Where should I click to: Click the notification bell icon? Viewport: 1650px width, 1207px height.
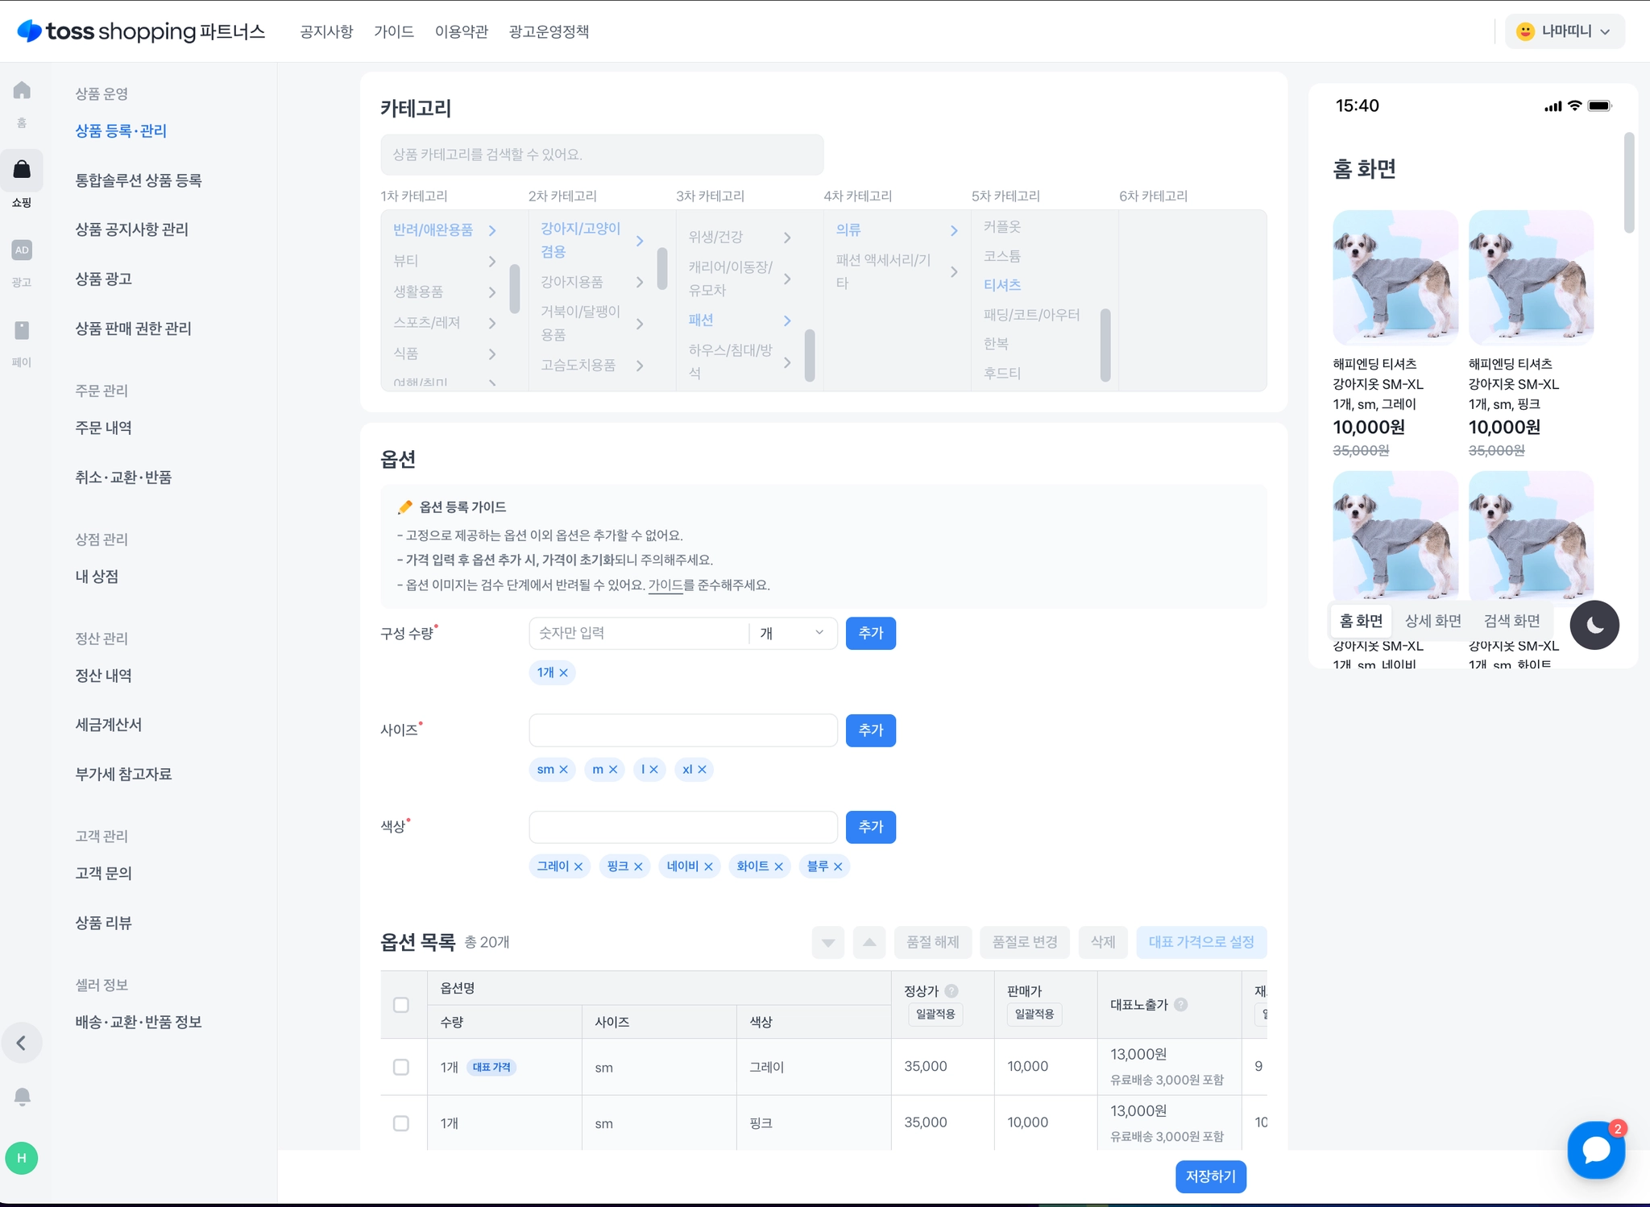[x=23, y=1096]
